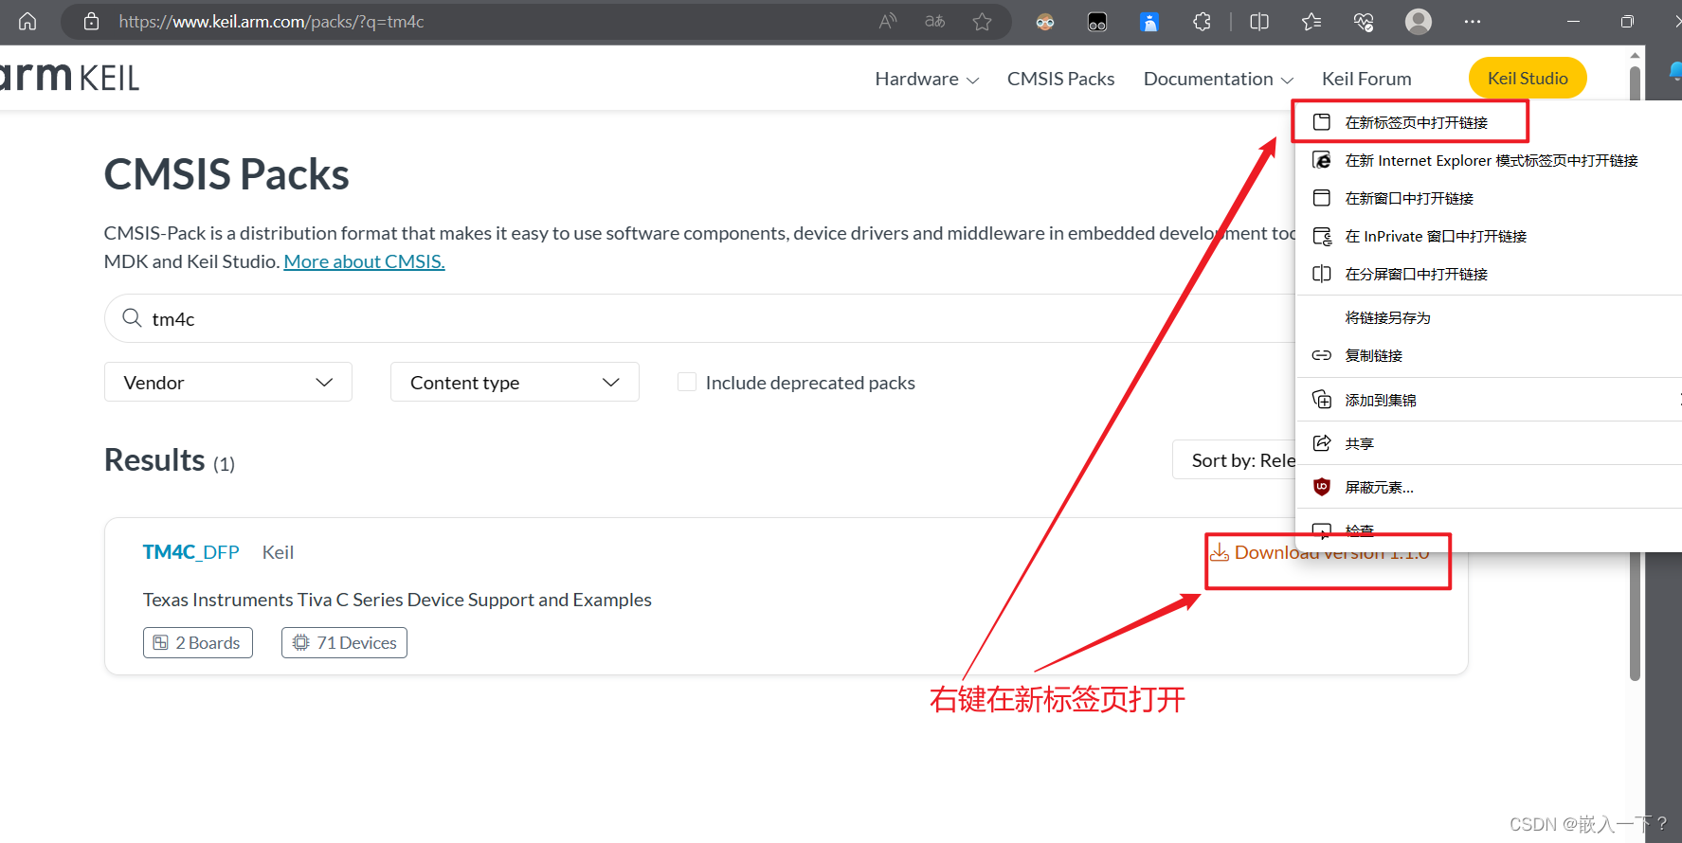
Task: Open split screen view in toolbar
Action: [x=1259, y=21]
